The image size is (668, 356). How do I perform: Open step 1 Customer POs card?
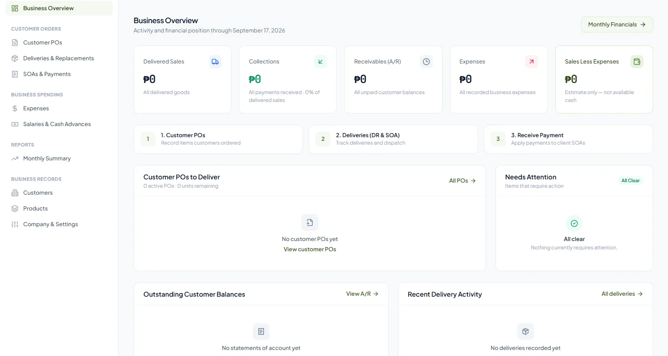[218, 139]
